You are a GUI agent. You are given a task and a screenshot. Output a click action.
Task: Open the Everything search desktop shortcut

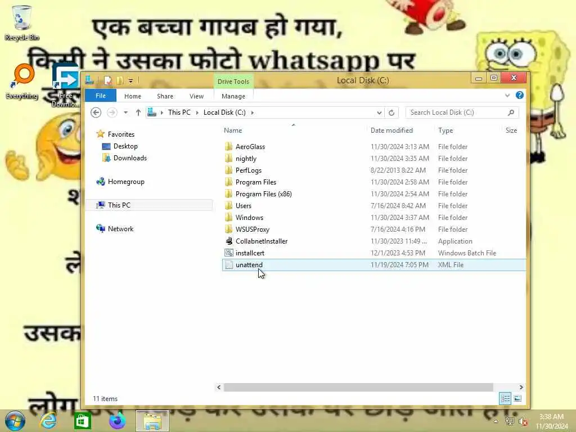coord(22,82)
